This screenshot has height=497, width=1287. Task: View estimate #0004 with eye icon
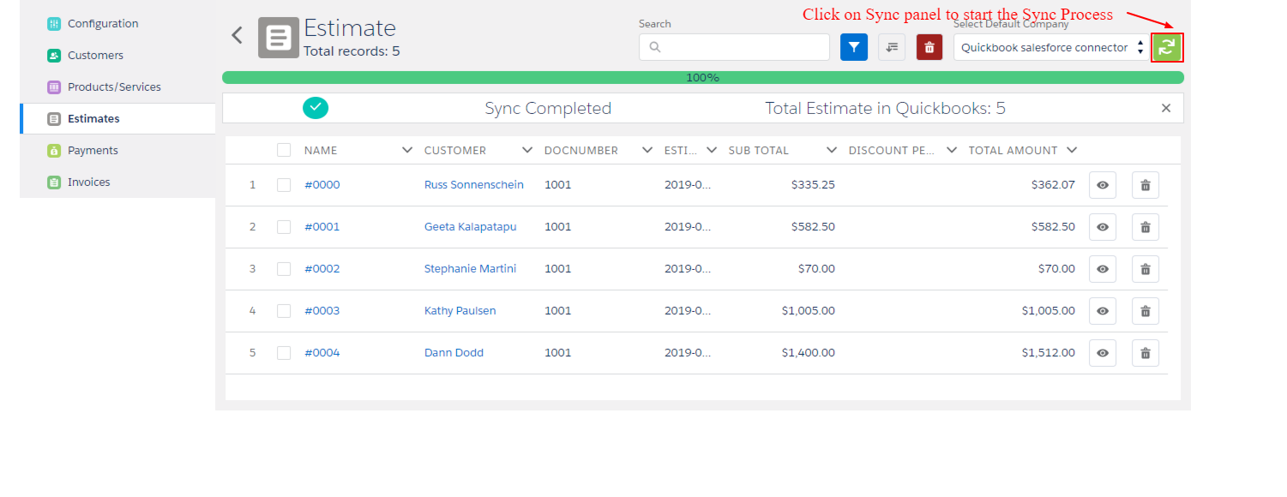click(1103, 353)
